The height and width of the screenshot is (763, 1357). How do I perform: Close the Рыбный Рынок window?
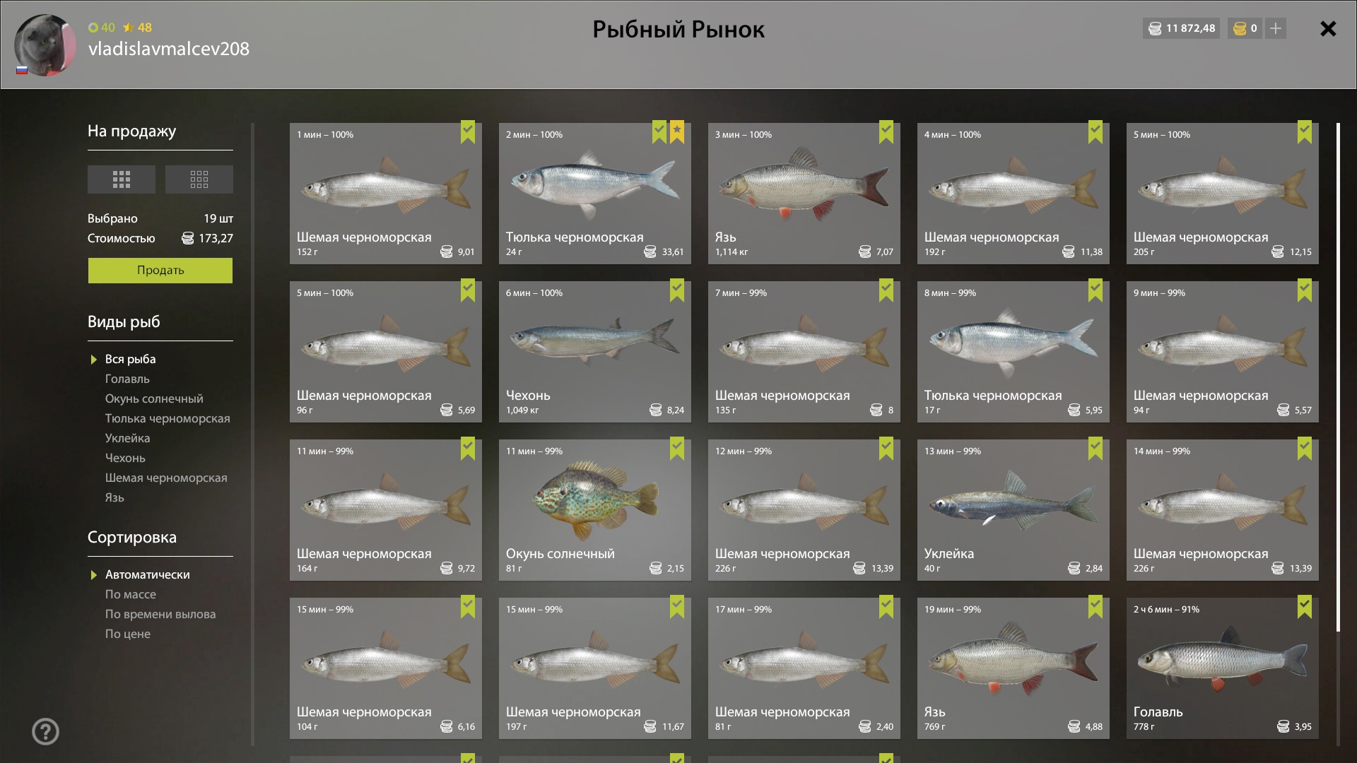(x=1328, y=28)
